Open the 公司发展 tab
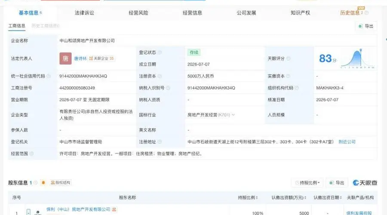The image size is (387, 215). point(246,13)
